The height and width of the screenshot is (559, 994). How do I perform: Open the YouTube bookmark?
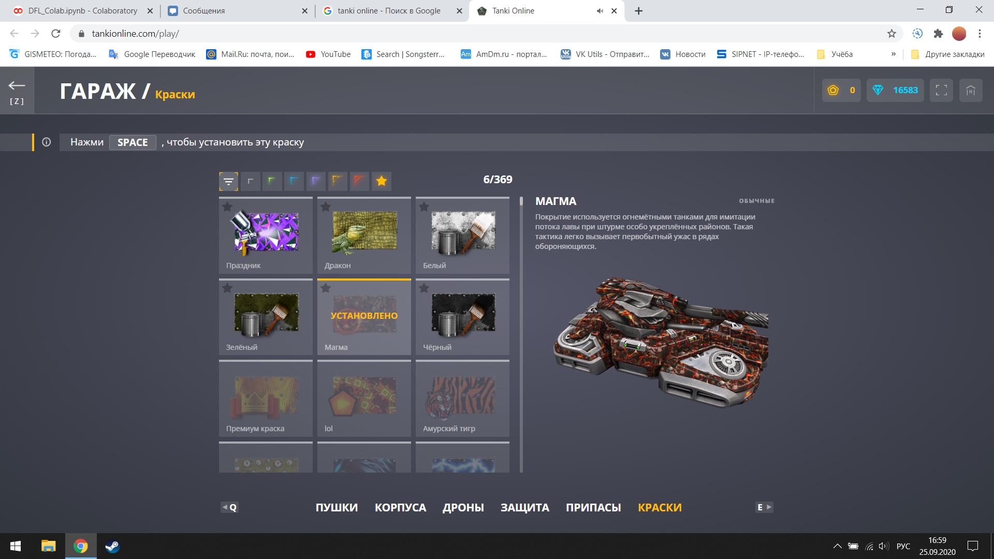tap(328, 54)
